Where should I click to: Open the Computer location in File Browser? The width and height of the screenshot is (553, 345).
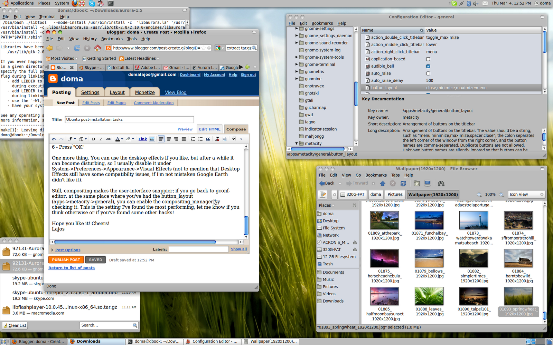[x=428, y=183]
